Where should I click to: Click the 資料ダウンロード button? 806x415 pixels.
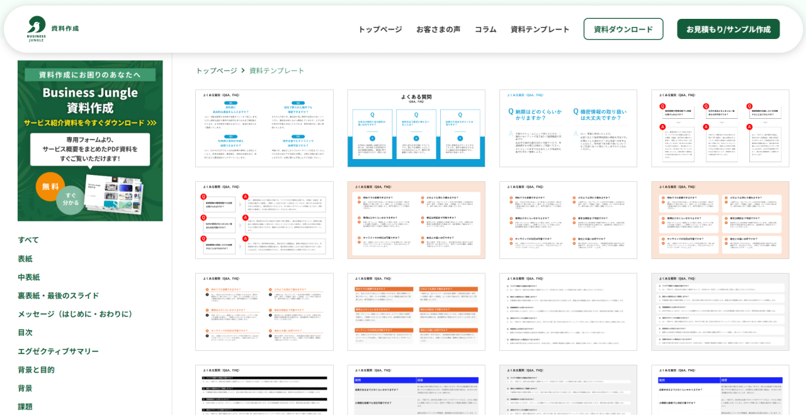623,29
